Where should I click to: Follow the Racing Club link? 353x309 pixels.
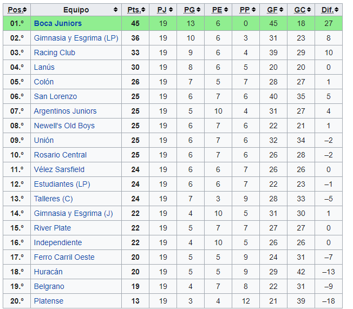[x=55, y=52]
